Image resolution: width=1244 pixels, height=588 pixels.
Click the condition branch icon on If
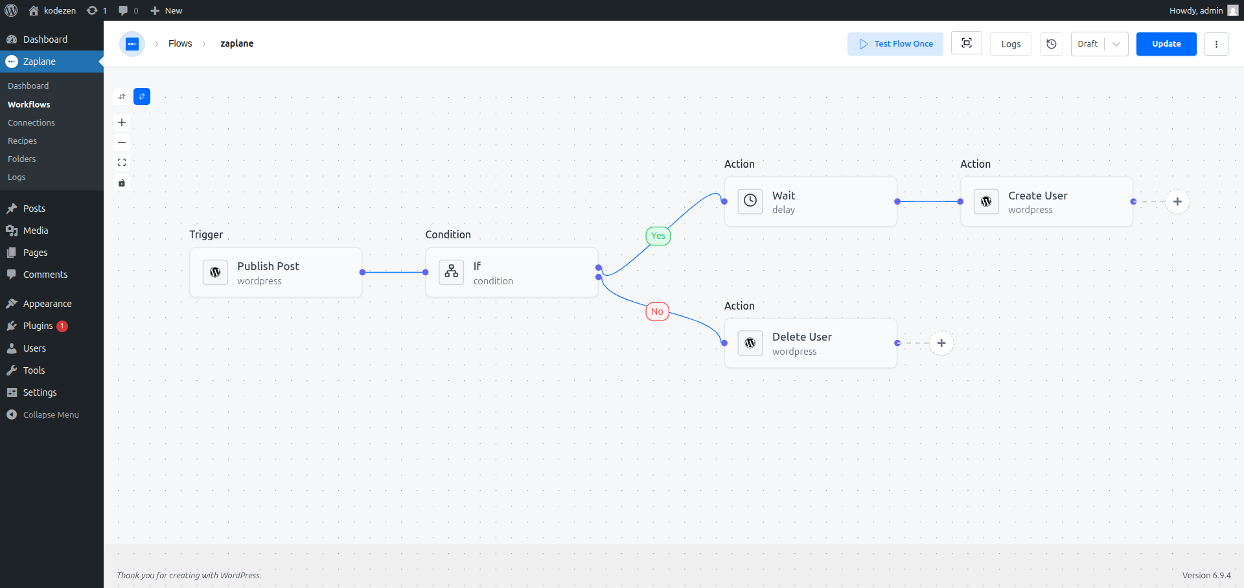tap(452, 273)
